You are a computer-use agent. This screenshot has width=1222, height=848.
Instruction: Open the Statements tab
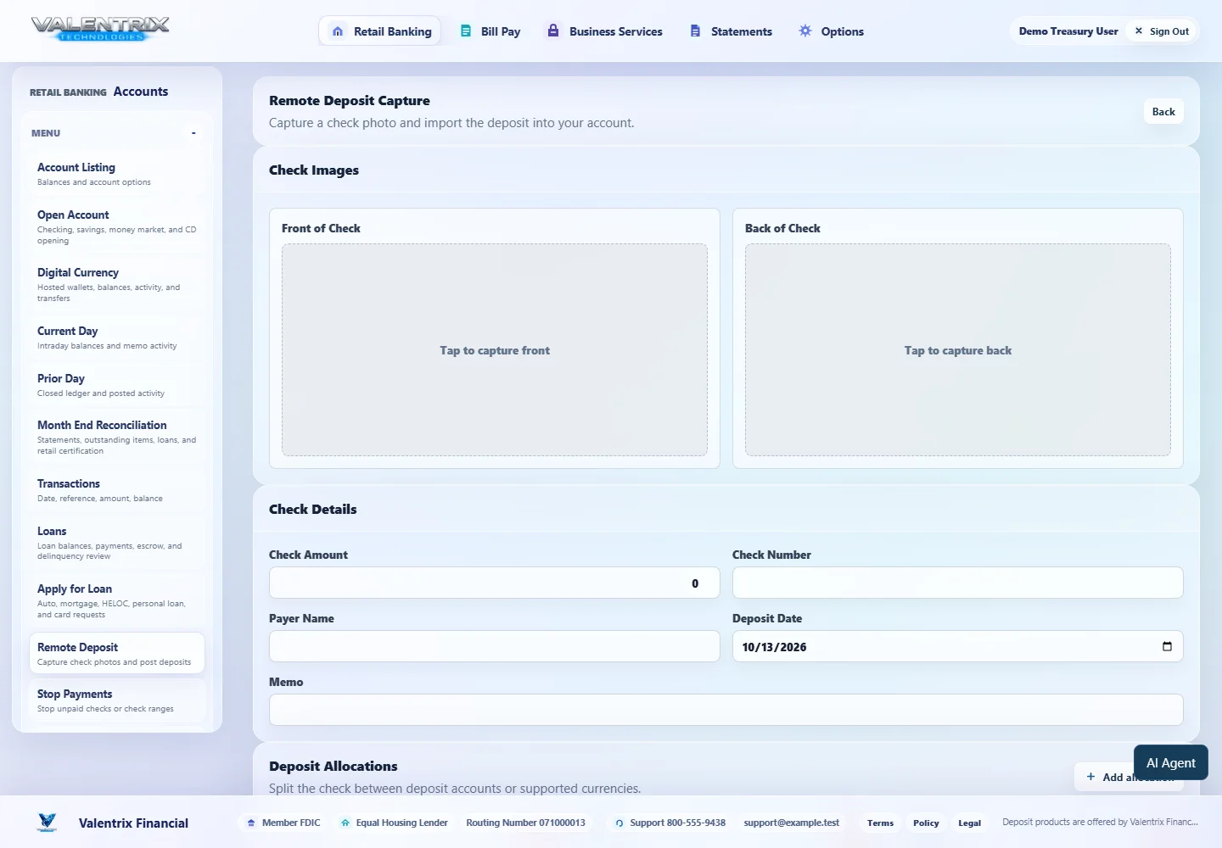(x=731, y=31)
